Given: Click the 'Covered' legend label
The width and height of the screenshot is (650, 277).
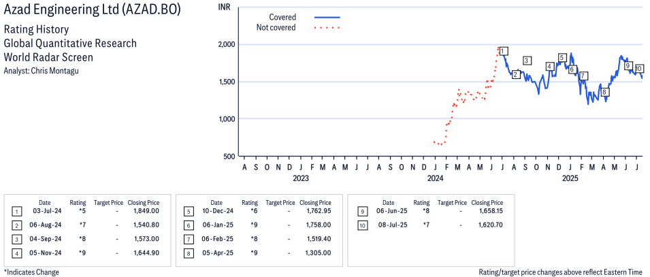Looking at the screenshot, I should click(x=282, y=18).
